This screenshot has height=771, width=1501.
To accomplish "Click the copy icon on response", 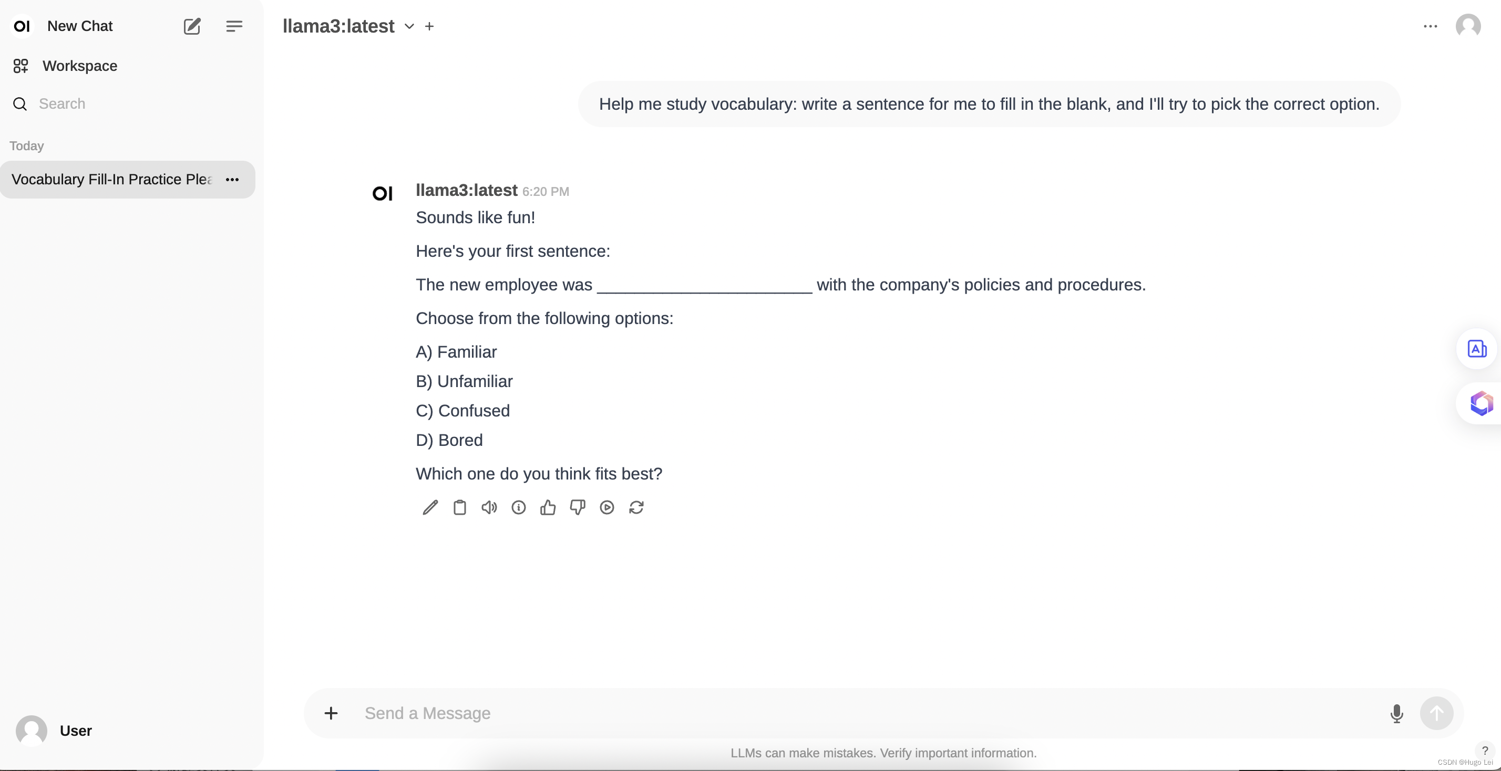I will pos(459,506).
